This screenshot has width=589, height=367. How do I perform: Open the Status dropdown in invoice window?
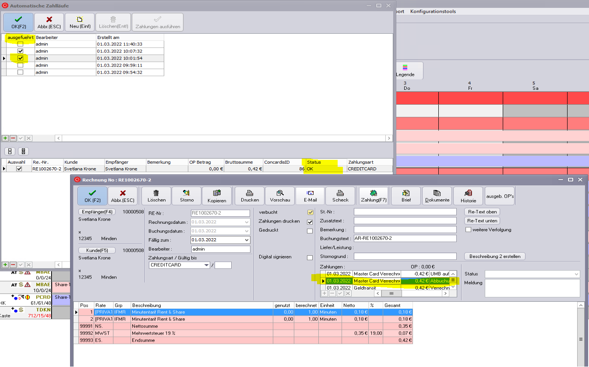click(576, 274)
